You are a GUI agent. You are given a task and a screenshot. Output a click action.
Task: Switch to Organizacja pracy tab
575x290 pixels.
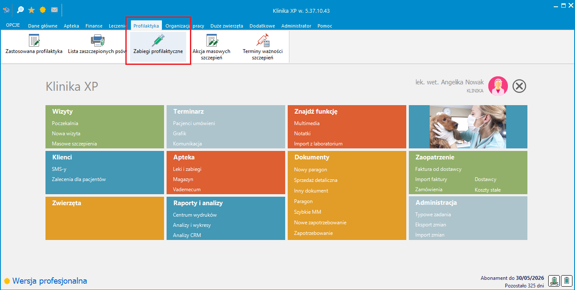(x=185, y=26)
